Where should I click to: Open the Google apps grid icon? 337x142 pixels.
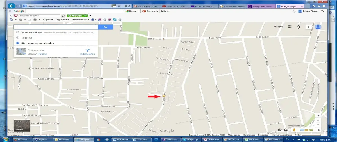point(290,27)
